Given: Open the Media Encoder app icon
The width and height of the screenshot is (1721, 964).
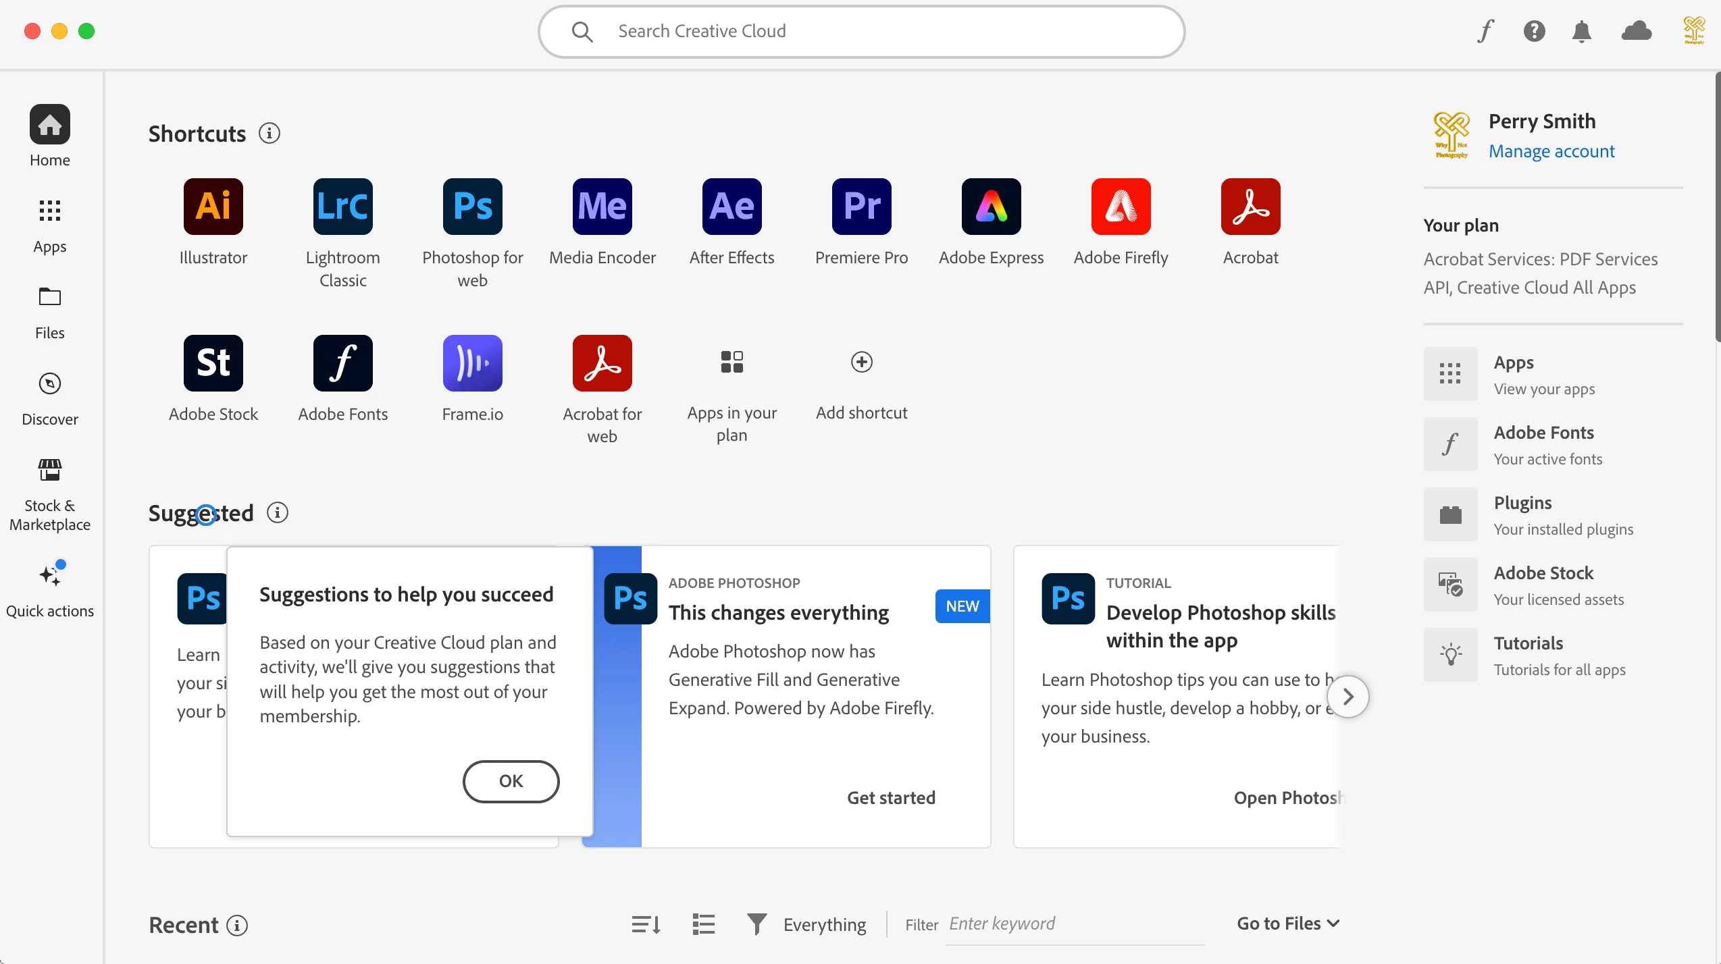Looking at the screenshot, I should pyautogui.click(x=602, y=207).
